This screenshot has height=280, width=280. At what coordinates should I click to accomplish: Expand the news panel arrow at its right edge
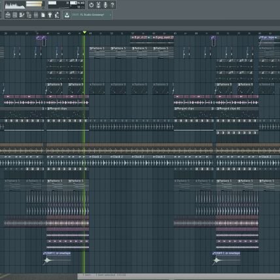111,15
